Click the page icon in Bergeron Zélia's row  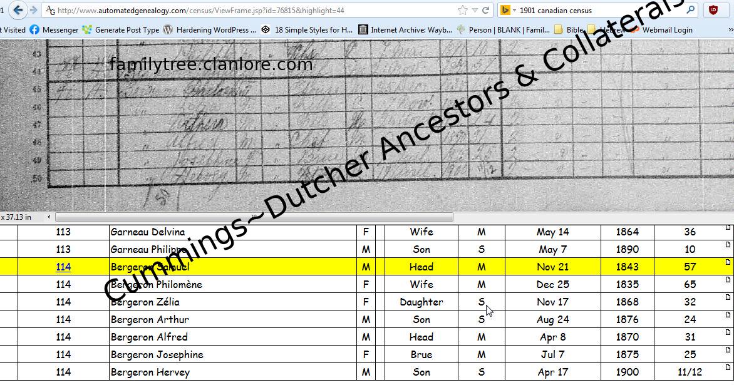click(728, 297)
